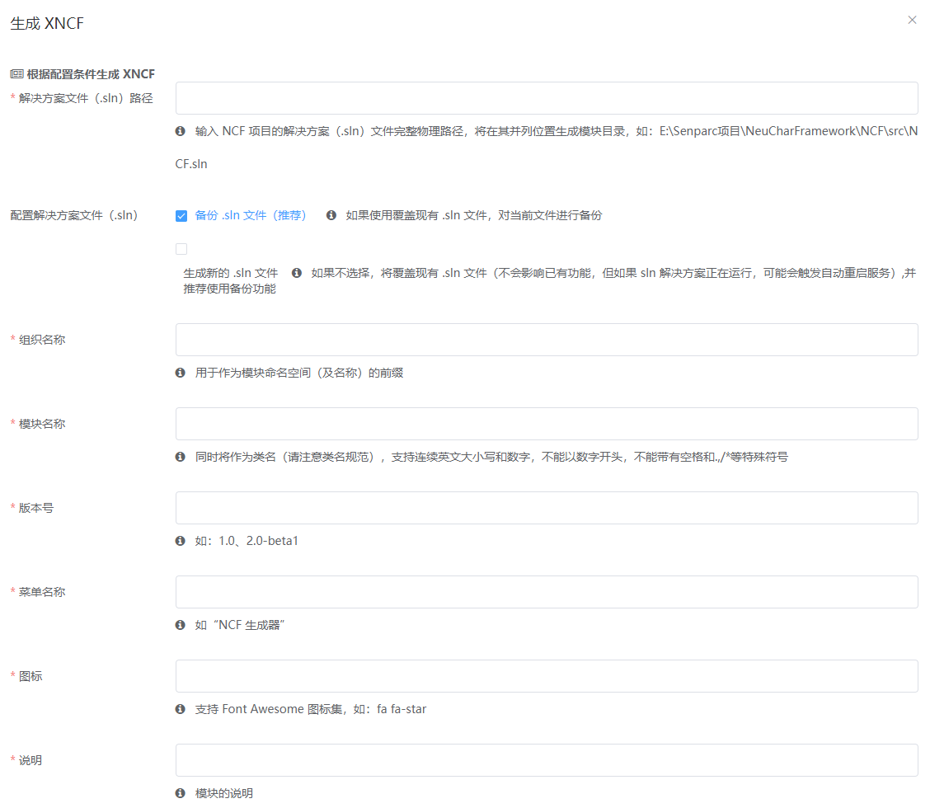Click info icon below 模块名称 field
This screenshot has width=930, height=808.
(x=181, y=457)
